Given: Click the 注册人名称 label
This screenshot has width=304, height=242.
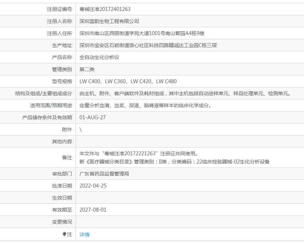Looking at the screenshot, I should (60, 21).
